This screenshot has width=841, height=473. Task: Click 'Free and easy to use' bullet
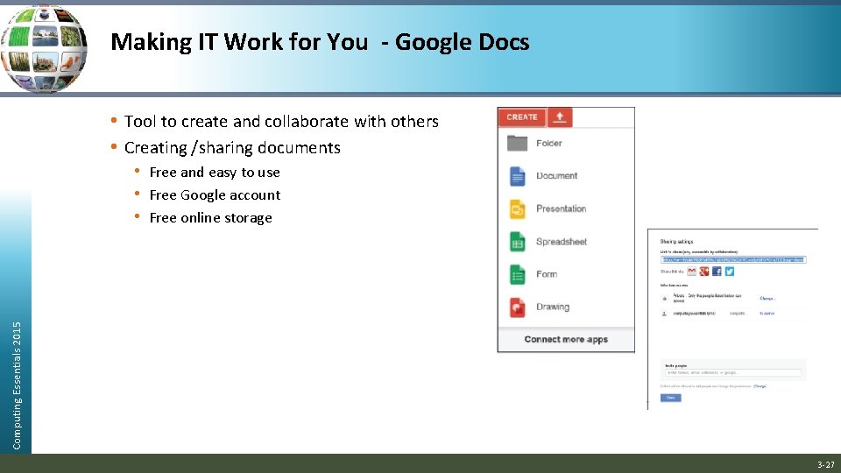pos(215,173)
